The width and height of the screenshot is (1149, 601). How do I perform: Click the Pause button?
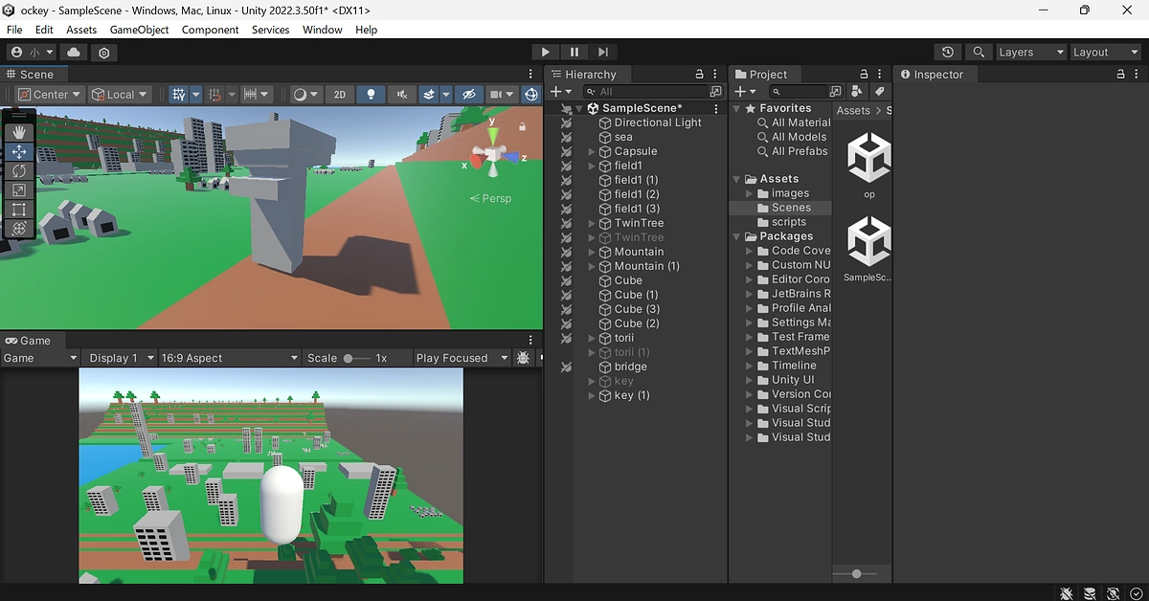(x=574, y=52)
